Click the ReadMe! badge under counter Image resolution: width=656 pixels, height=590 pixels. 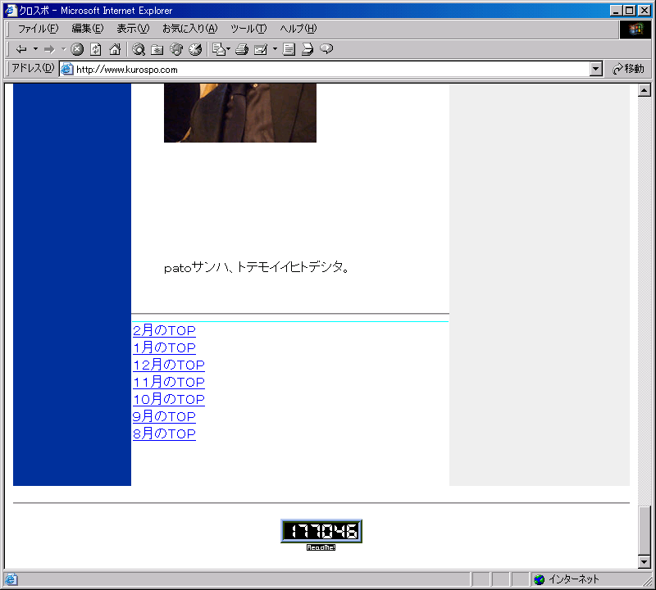[321, 547]
